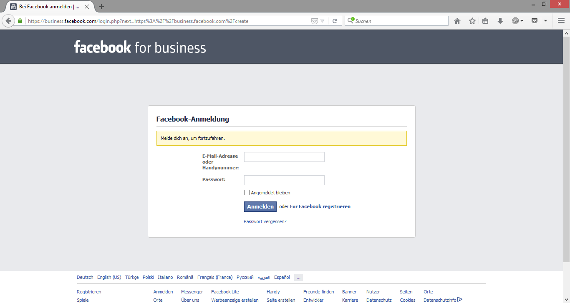Image resolution: width=570 pixels, height=303 pixels.
Task: Bookmark this page with the star icon
Action: 472,21
